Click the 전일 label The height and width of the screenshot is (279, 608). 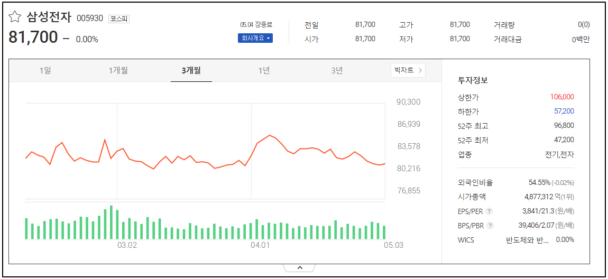pyautogui.click(x=311, y=25)
